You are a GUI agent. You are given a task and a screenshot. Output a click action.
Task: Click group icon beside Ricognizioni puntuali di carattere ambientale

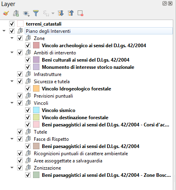[28, 153]
